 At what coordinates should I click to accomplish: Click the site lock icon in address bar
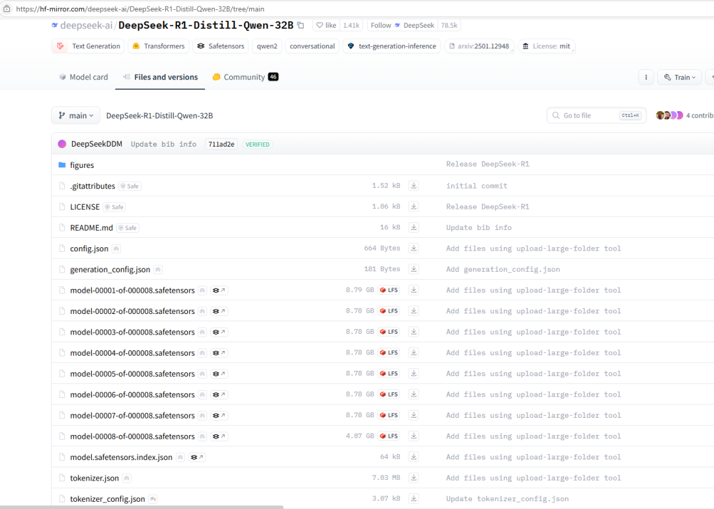tap(7, 9)
